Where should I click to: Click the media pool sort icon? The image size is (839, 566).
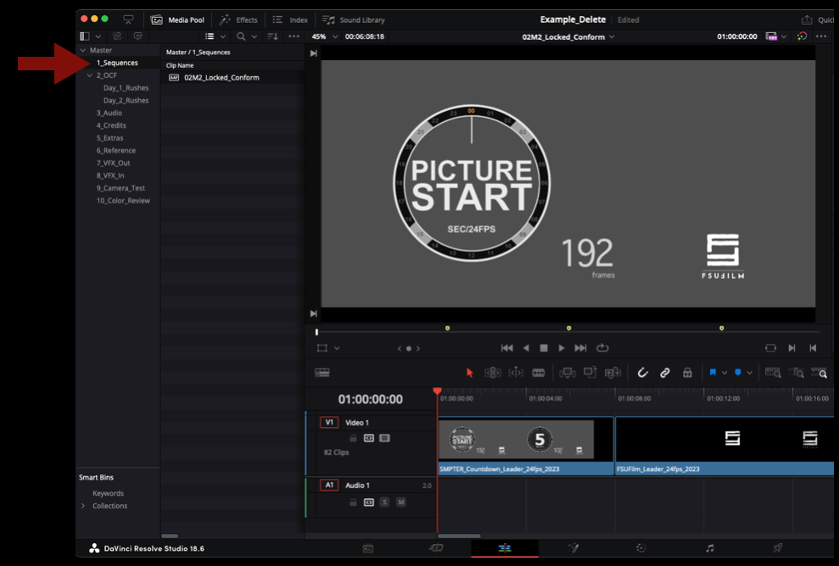tap(273, 36)
